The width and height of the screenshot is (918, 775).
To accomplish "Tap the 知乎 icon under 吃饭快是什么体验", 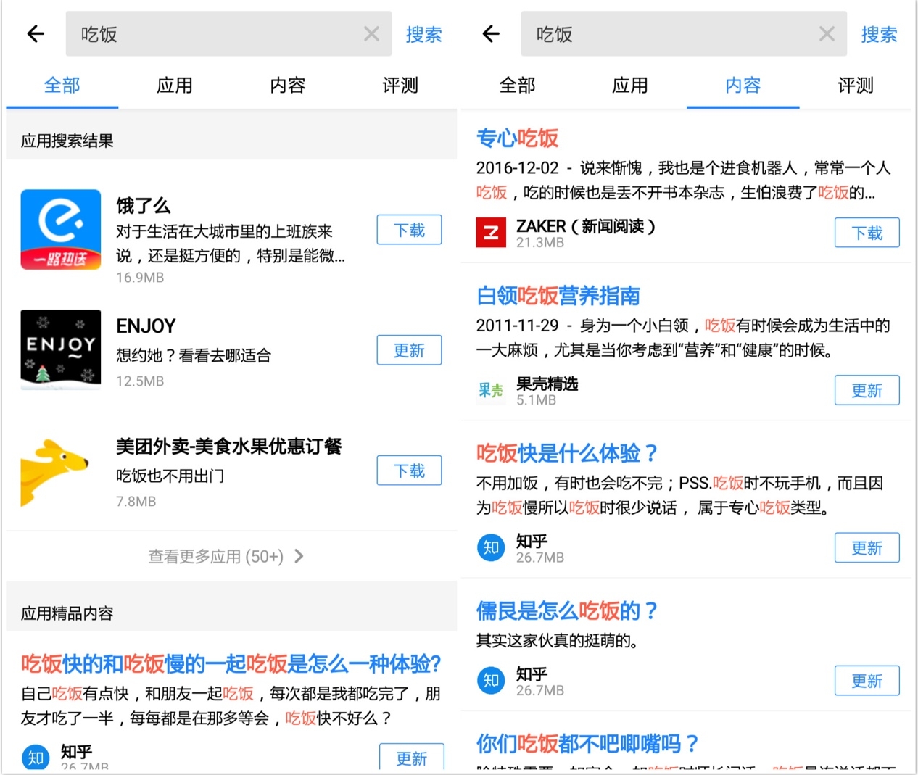I will point(491,547).
